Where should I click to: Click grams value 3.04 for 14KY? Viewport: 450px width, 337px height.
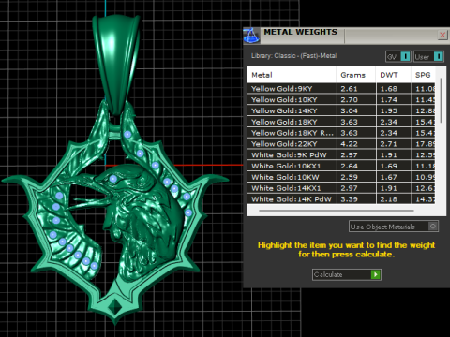click(349, 111)
